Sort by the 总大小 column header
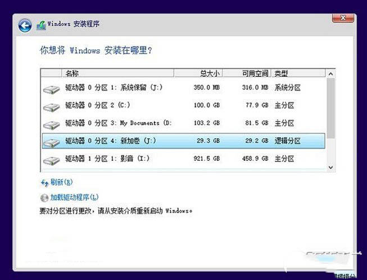The height and width of the screenshot is (280, 367). pos(198,73)
